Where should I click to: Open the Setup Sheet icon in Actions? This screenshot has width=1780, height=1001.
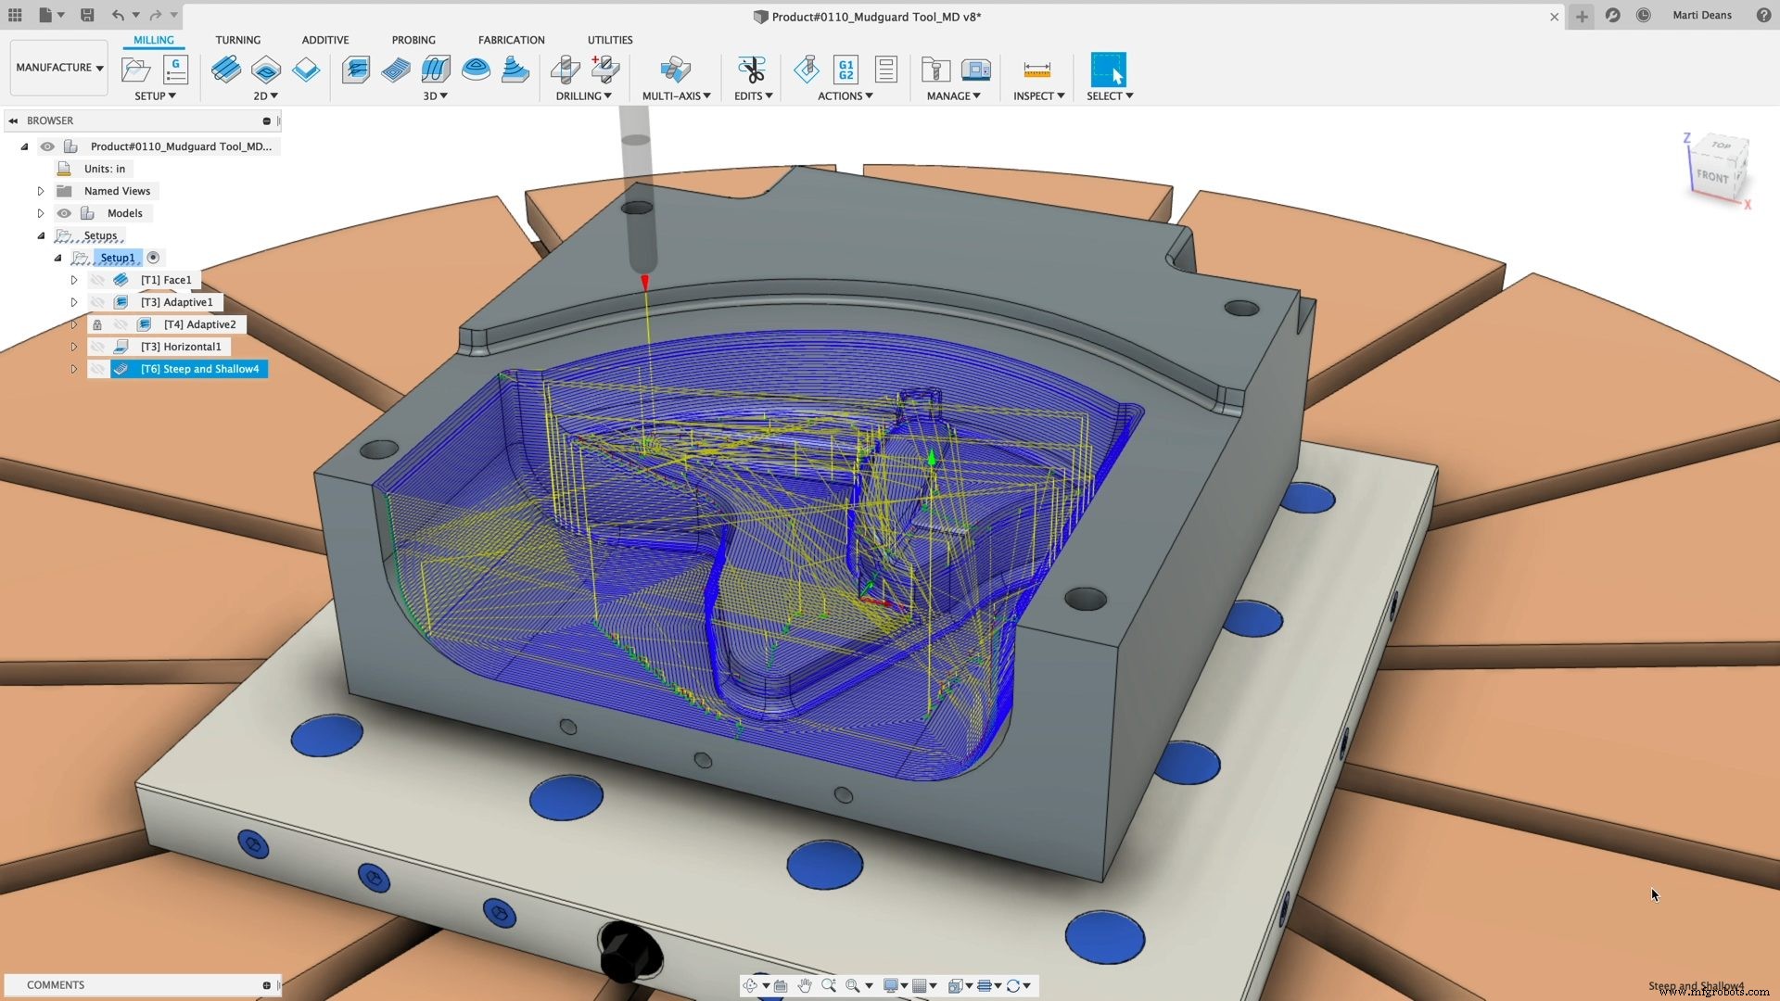tap(886, 69)
